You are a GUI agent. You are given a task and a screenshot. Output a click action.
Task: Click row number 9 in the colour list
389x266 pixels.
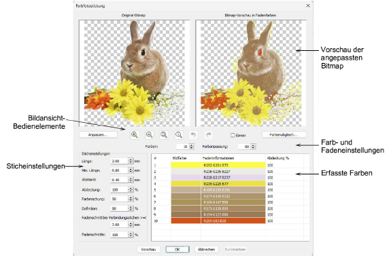pos(155,214)
